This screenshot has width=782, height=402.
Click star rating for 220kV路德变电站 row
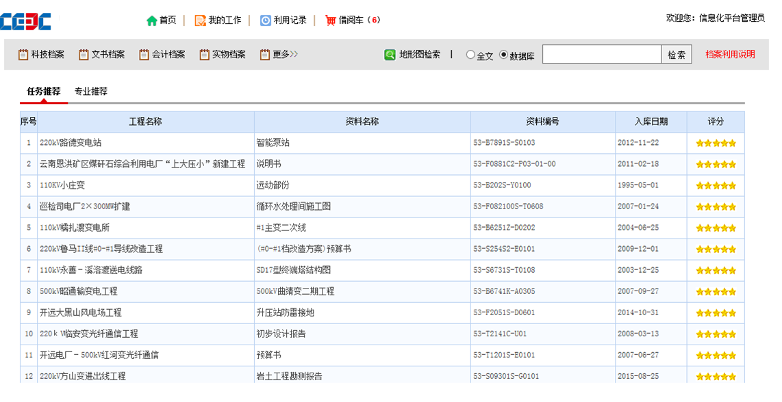(716, 143)
